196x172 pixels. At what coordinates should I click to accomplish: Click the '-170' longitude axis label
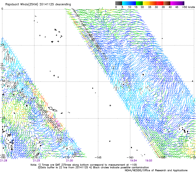tap(66, 157)
